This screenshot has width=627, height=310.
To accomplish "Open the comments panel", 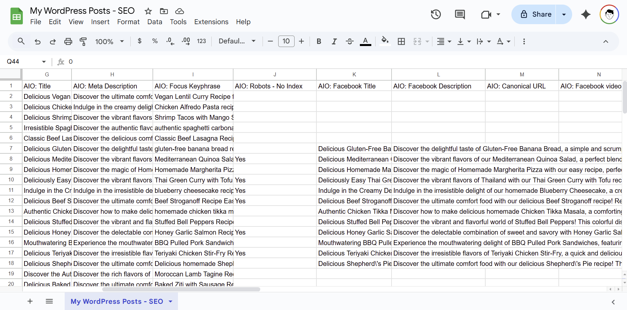I will [x=460, y=14].
